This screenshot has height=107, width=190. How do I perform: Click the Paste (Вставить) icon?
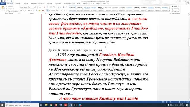click(3, 7)
